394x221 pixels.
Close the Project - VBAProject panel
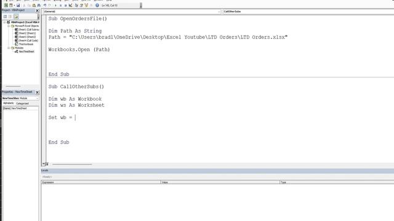(x=37, y=10)
